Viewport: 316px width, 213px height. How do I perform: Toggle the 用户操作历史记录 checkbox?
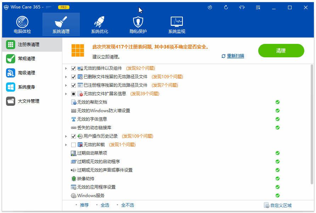click(x=74, y=136)
